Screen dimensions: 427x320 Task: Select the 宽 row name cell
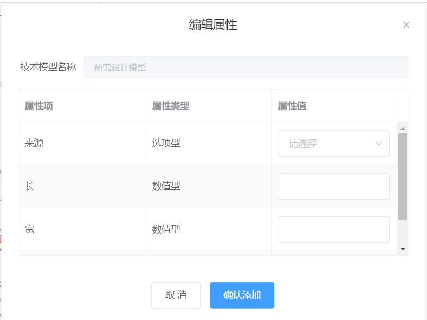pyautogui.click(x=30, y=230)
